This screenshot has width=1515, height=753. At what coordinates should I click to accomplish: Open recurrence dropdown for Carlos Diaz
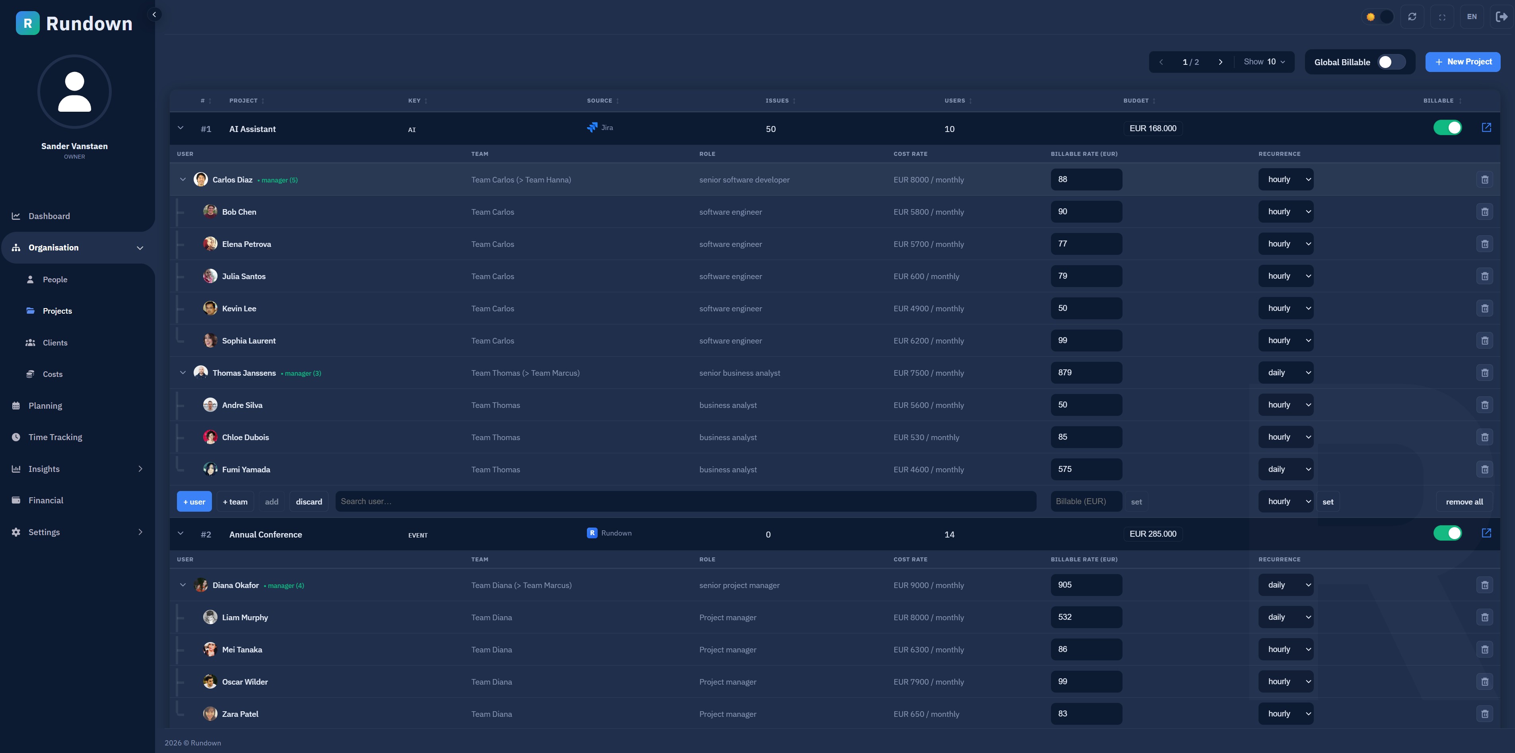[x=1286, y=179]
